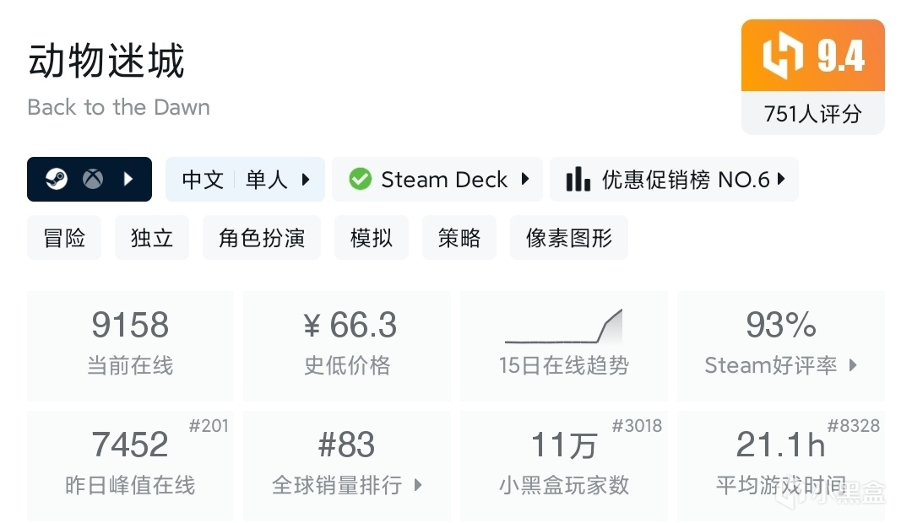
Task: Click the Steam platform icon
Action: click(x=57, y=179)
